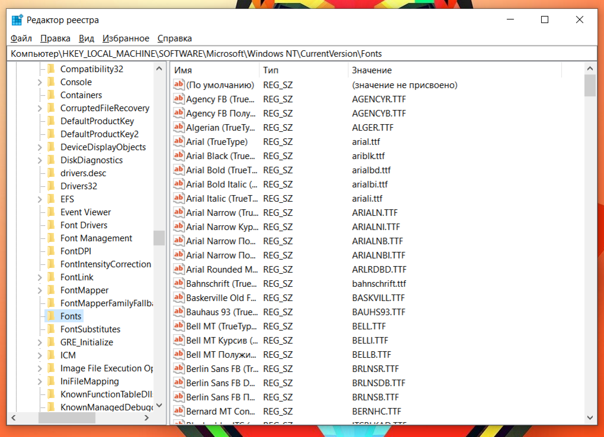Click the Registry Editor app icon in title bar
604x437 pixels.
click(x=17, y=20)
